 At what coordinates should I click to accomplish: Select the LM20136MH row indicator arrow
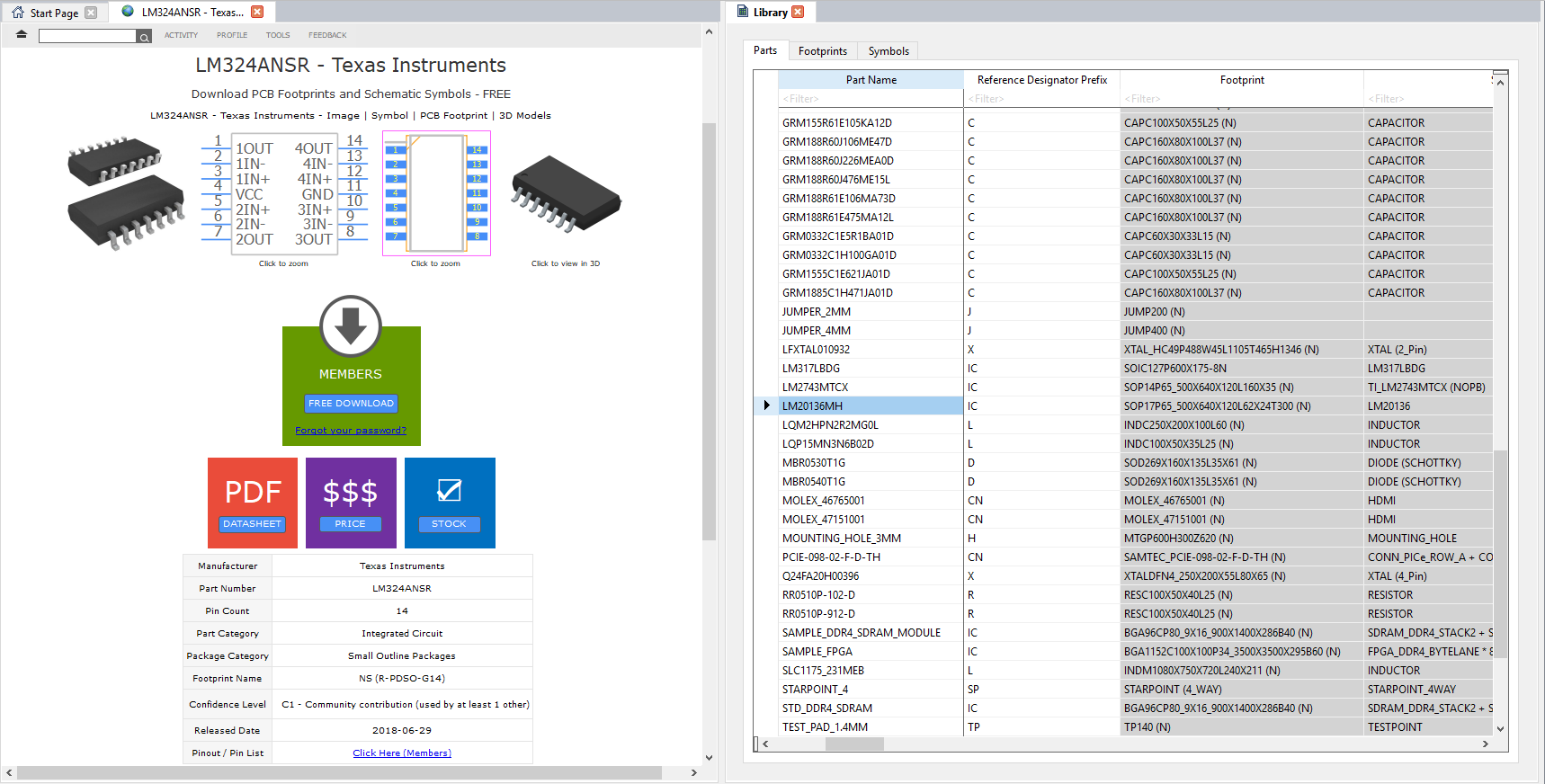click(x=766, y=405)
